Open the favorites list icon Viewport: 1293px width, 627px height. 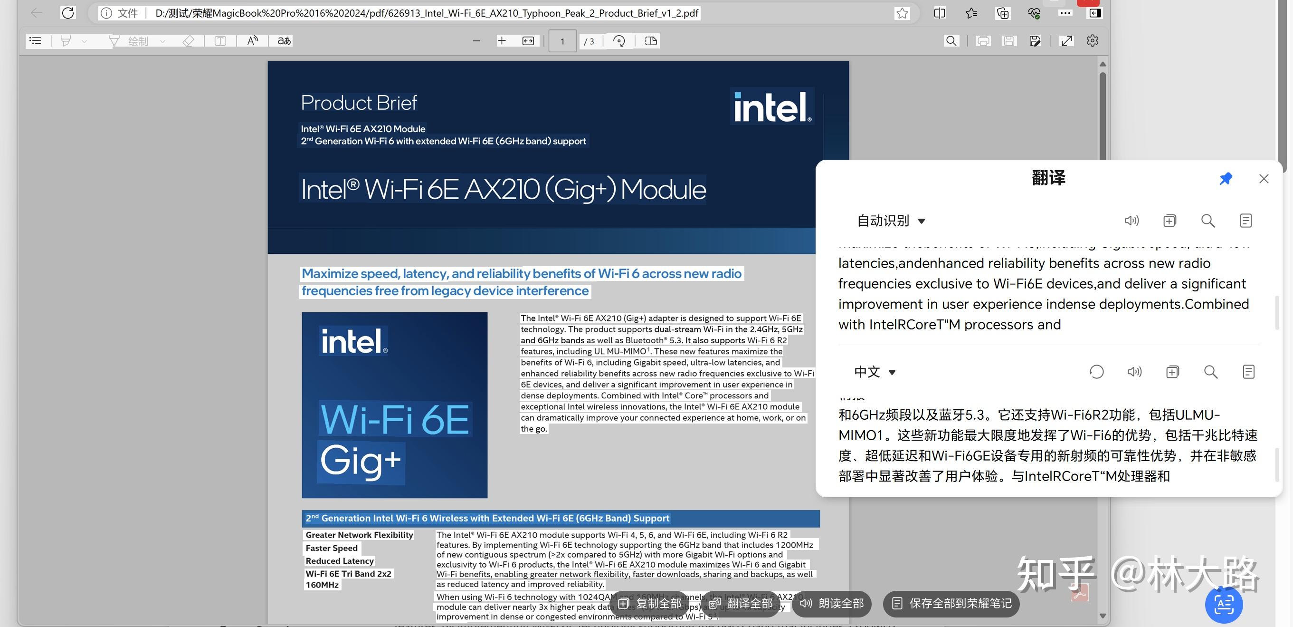pyautogui.click(x=971, y=13)
